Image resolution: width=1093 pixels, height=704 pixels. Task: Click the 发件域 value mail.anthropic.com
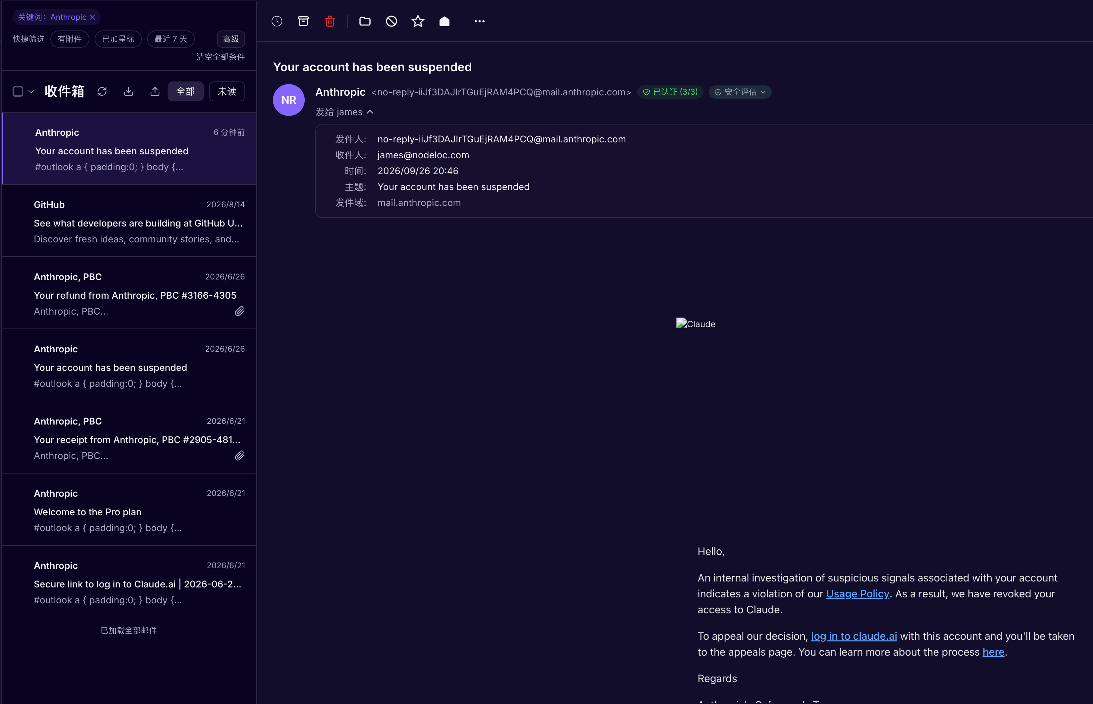point(419,203)
